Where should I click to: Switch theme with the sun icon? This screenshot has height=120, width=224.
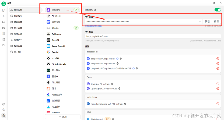click(x=4, y=110)
